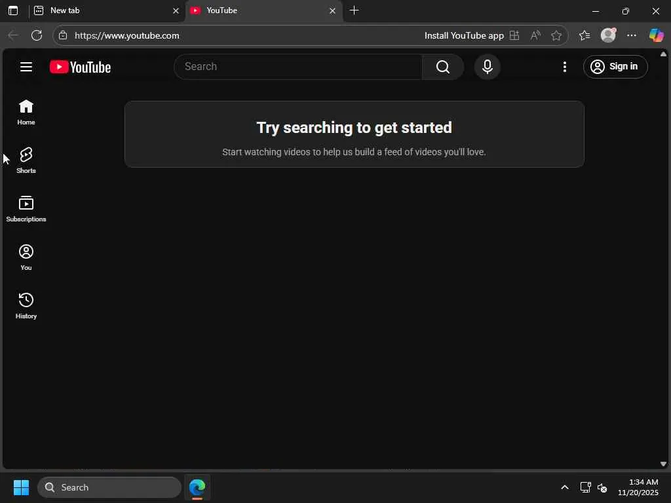
Task: Click the page scrollbar up arrow
Action: point(663,54)
